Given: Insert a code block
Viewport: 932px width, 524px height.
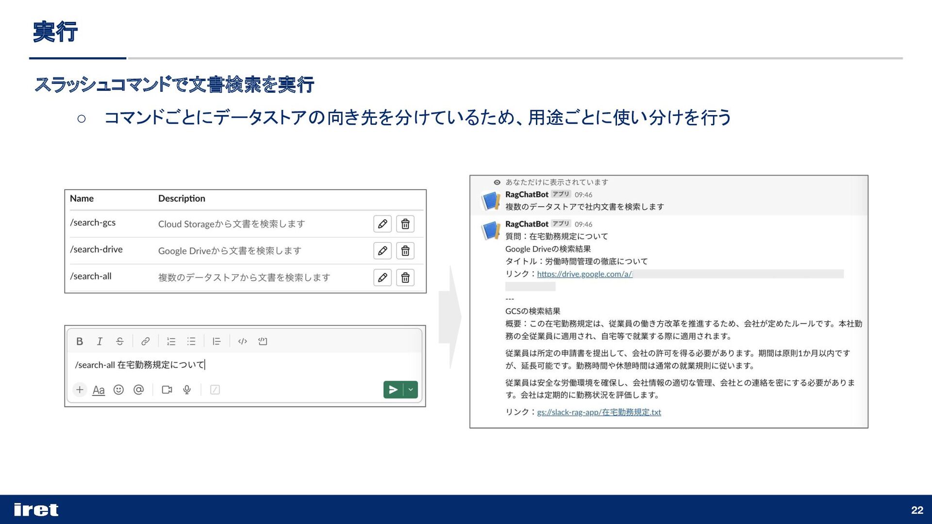Looking at the screenshot, I should pyautogui.click(x=263, y=341).
